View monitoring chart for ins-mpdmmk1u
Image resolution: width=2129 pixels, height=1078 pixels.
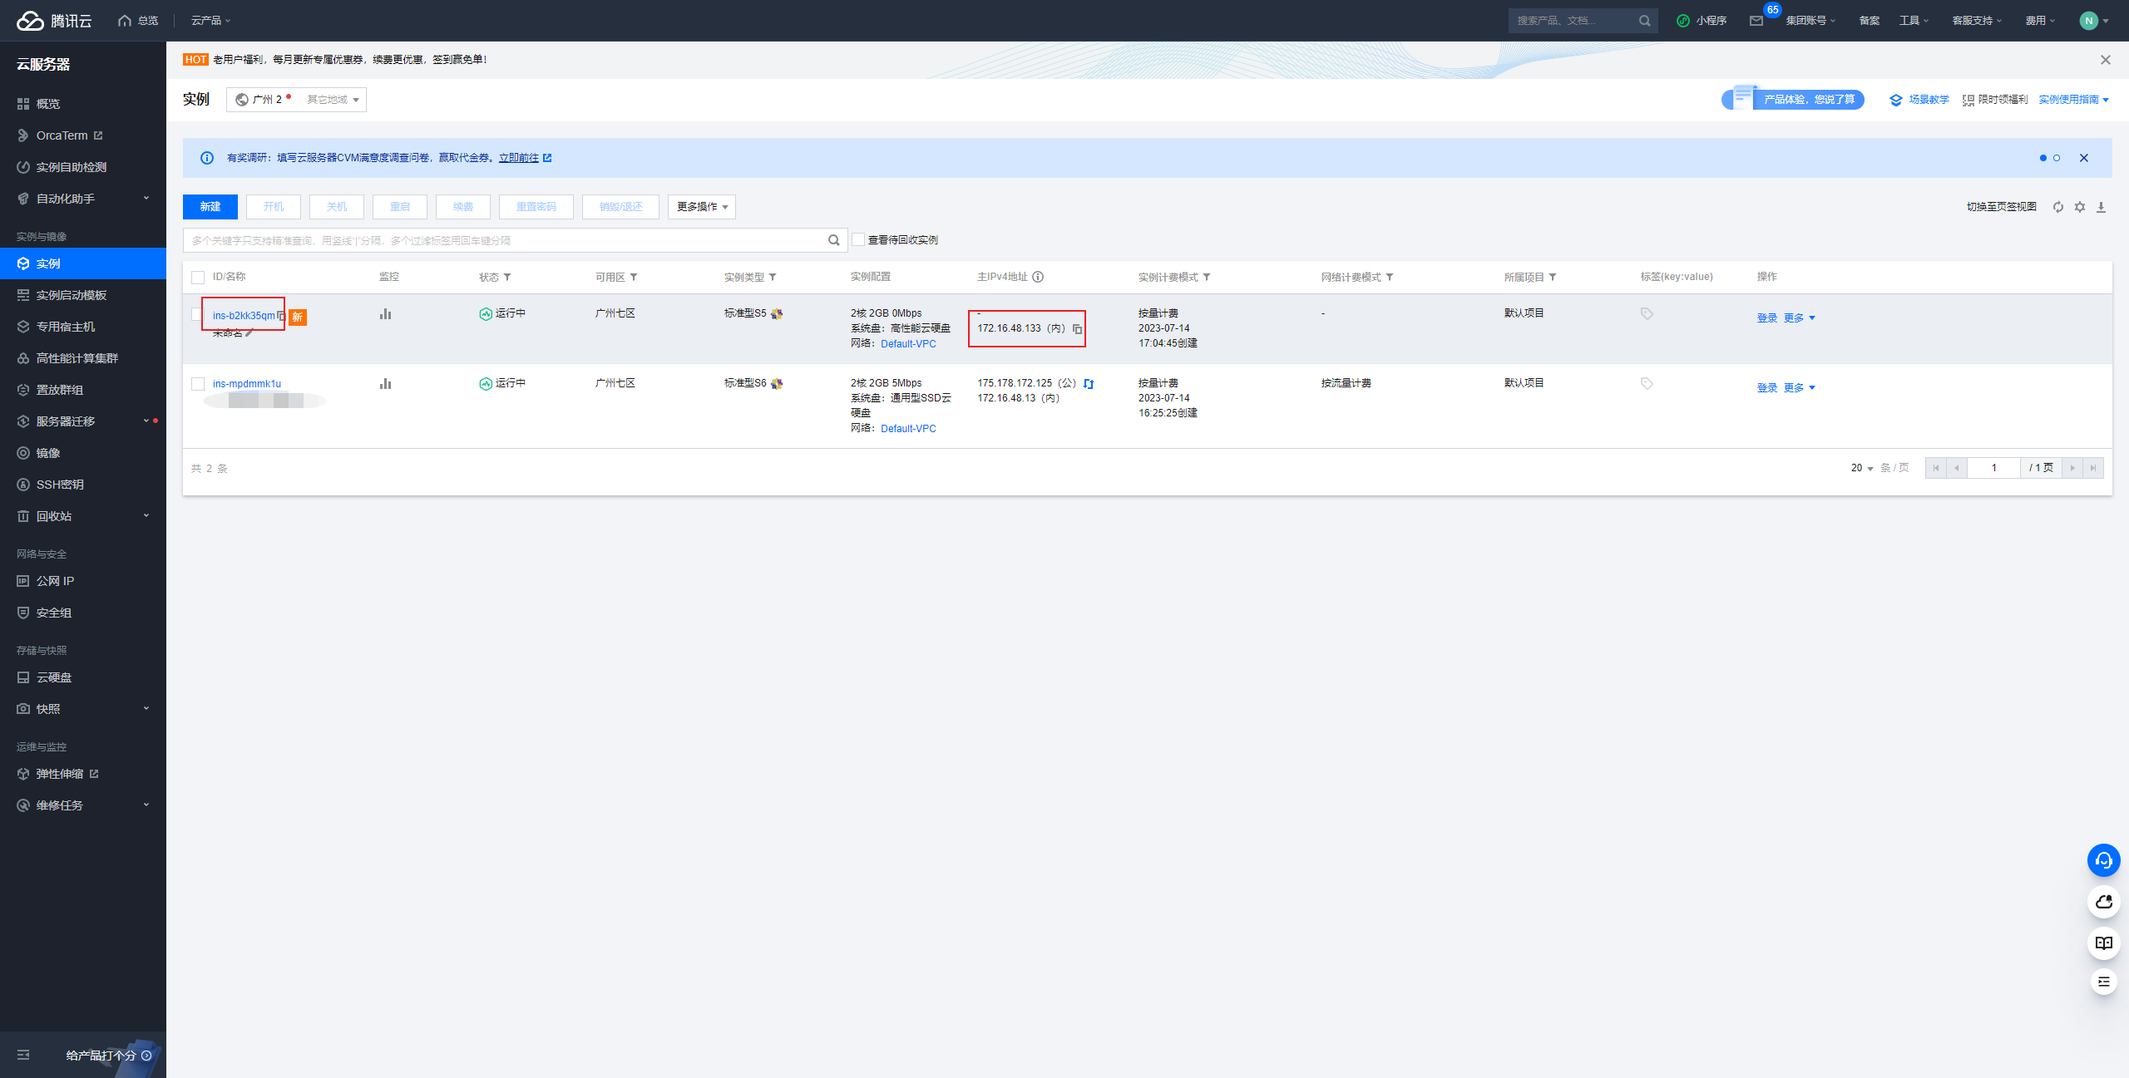(385, 384)
